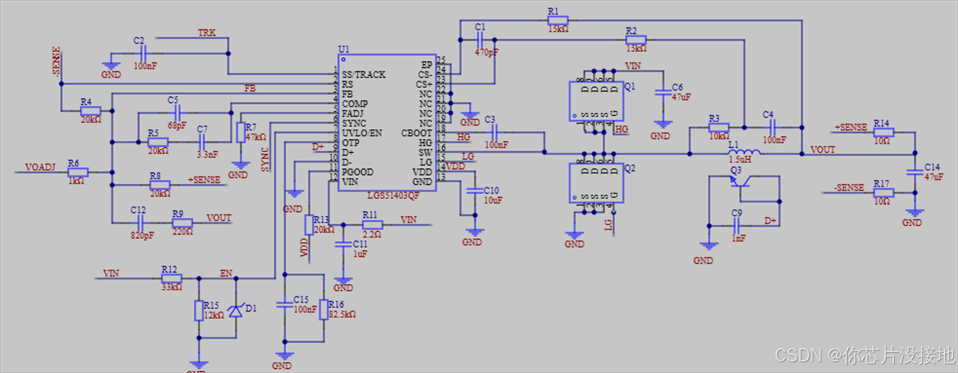Select capacitor C7 symbol

point(202,142)
